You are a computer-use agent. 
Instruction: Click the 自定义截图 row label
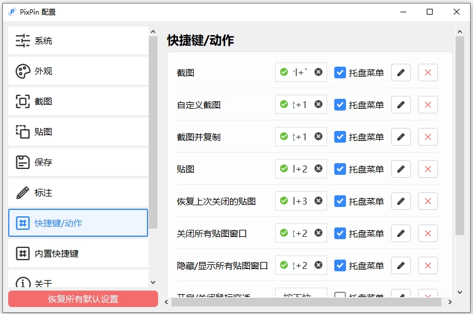199,105
